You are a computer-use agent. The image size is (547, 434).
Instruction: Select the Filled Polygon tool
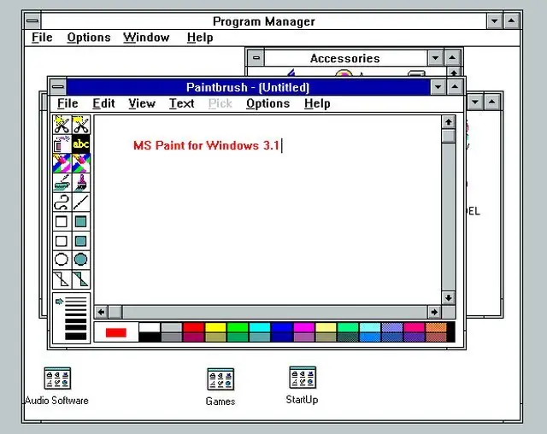(x=81, y=279)
